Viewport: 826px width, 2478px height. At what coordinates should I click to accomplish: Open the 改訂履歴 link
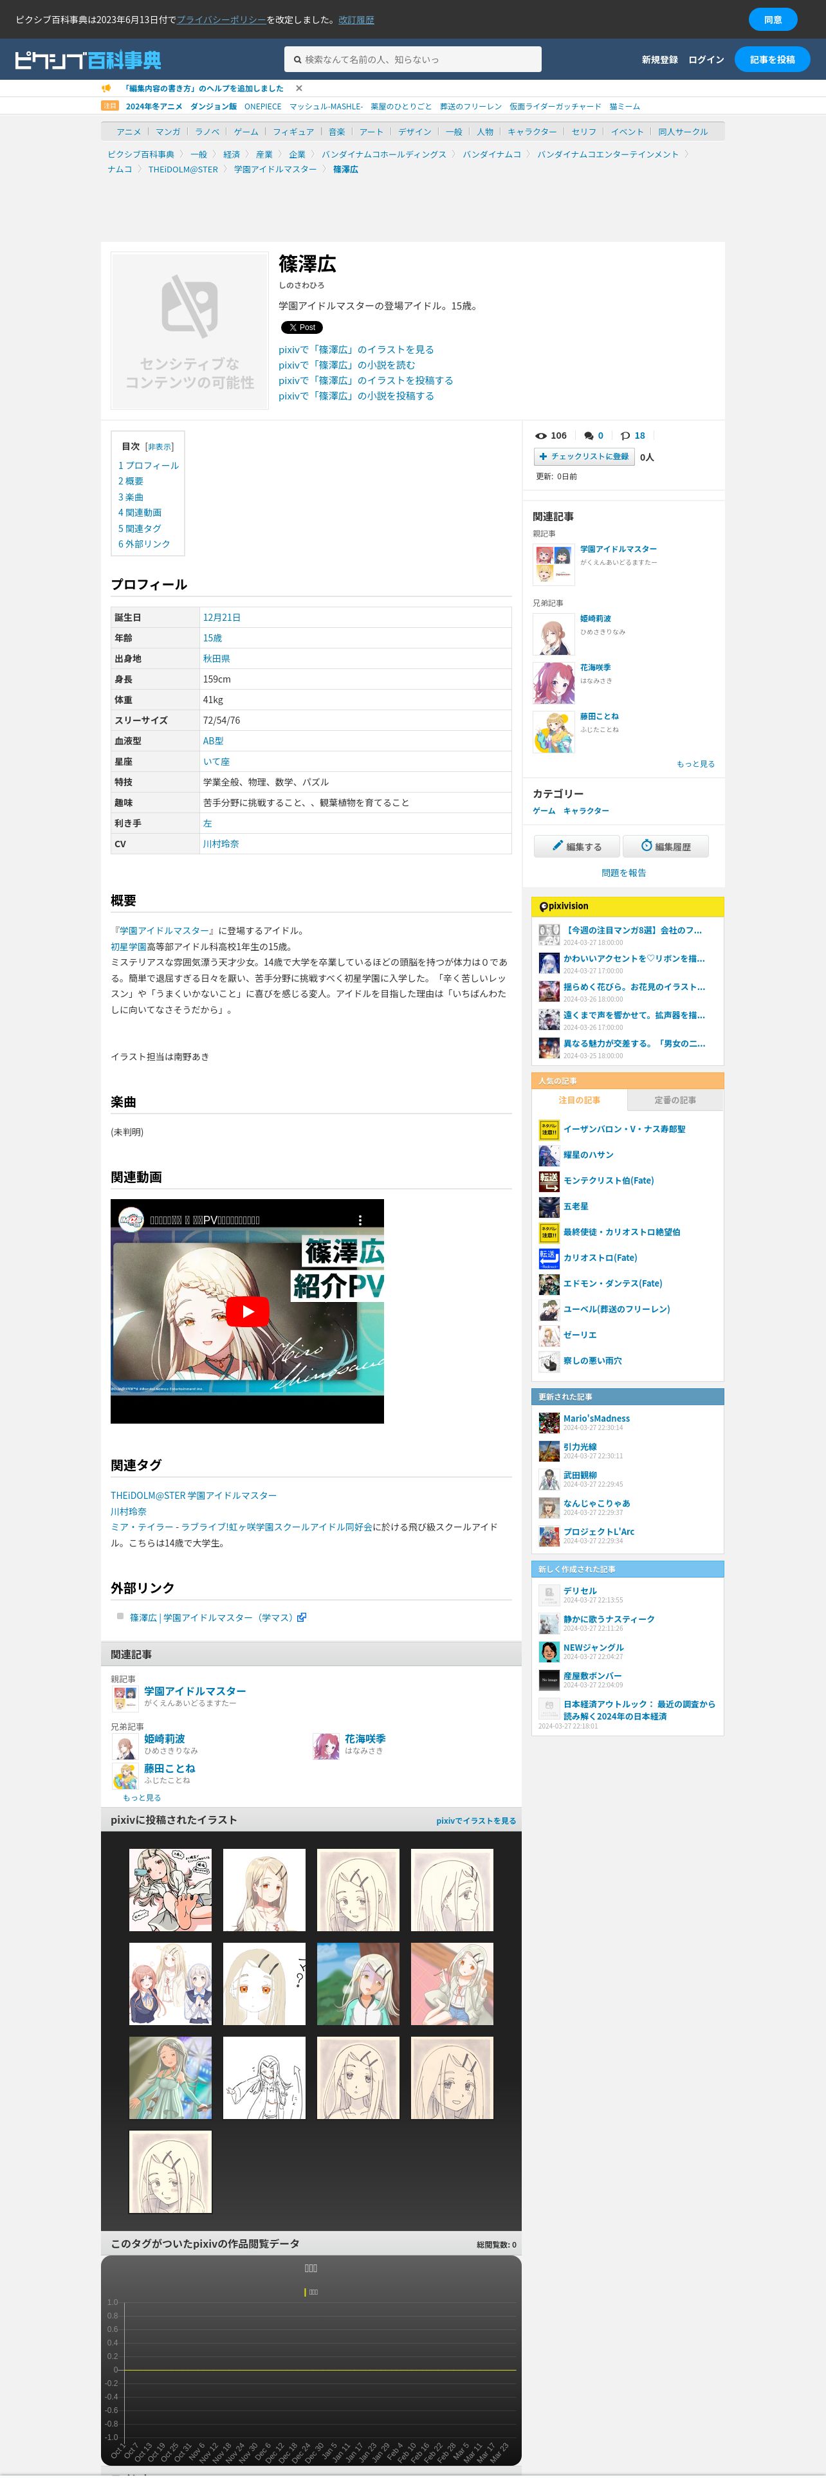356,19
